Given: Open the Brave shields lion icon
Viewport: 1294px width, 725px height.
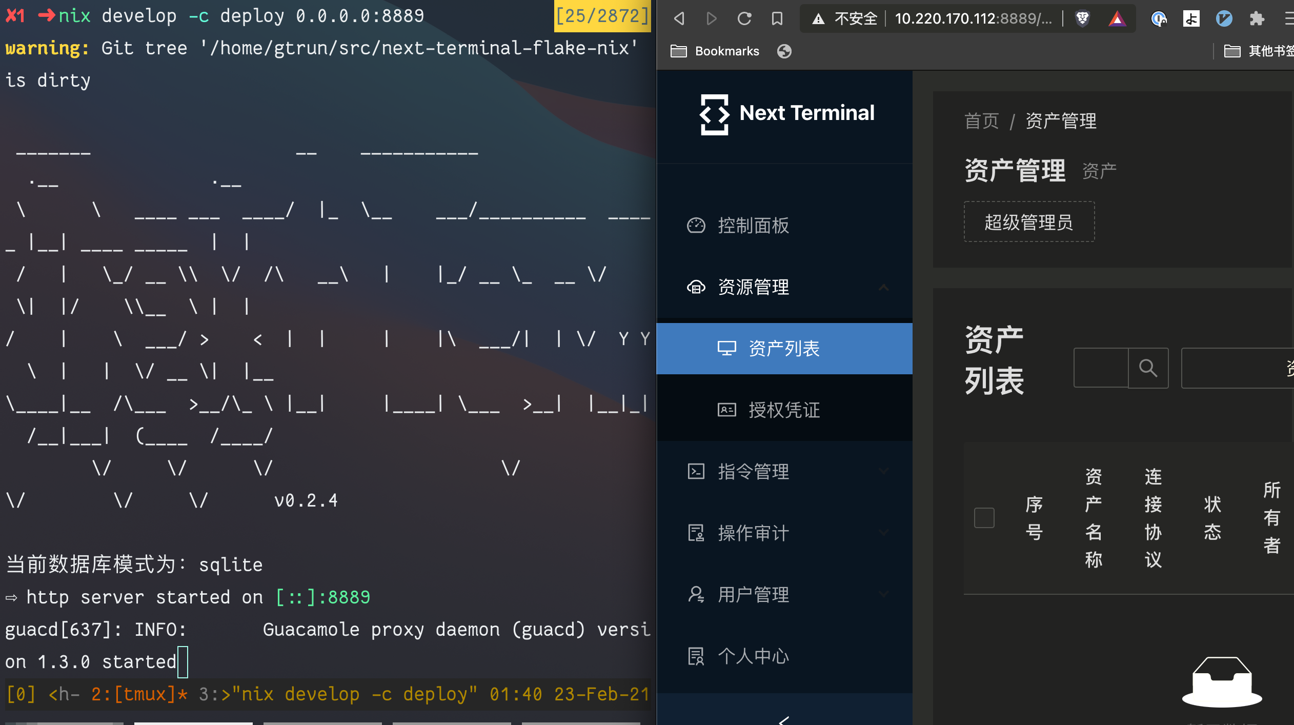Looking at the screenshot, I should tap(1082, 19).
